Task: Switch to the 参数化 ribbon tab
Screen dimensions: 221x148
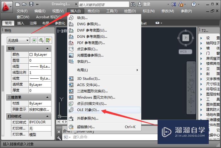Action: [60, 23]
